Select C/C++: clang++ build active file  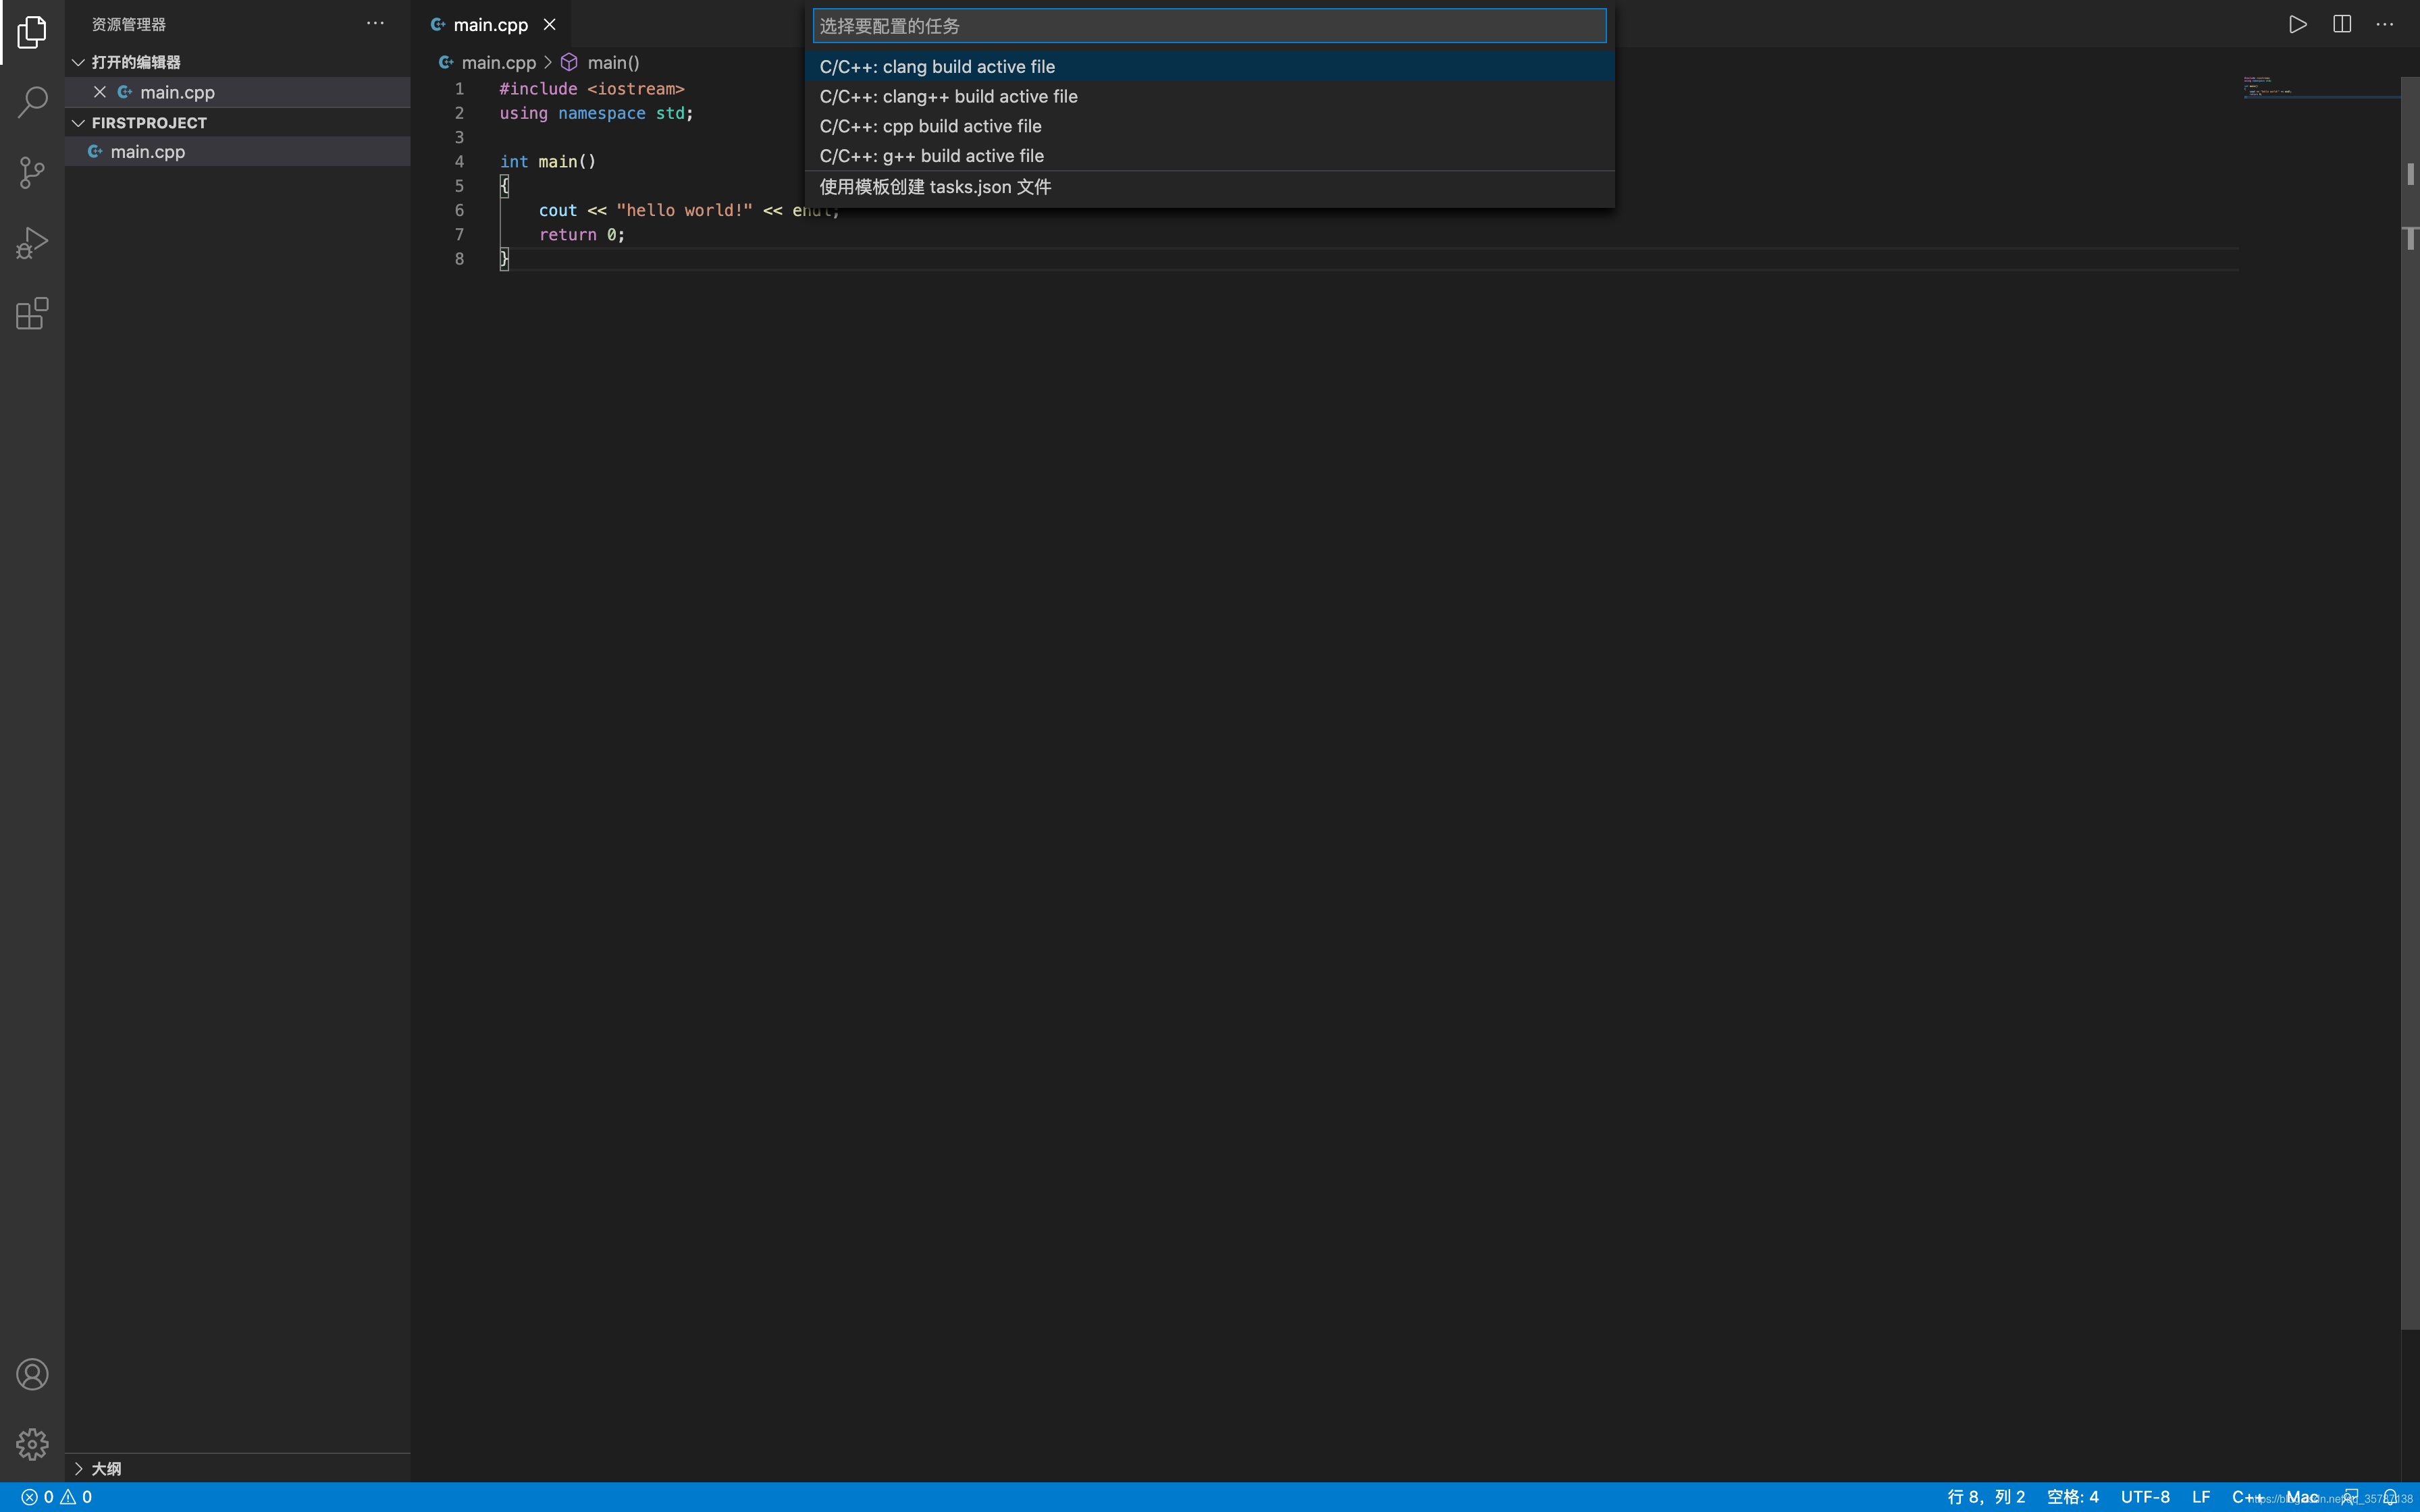948,96
